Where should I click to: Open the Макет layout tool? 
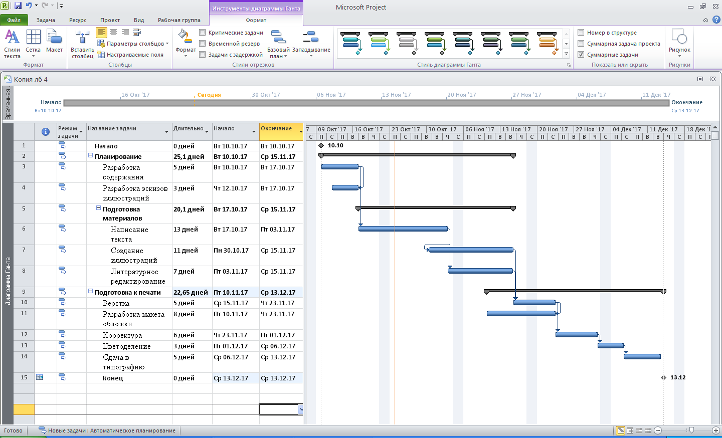(54, 41)
